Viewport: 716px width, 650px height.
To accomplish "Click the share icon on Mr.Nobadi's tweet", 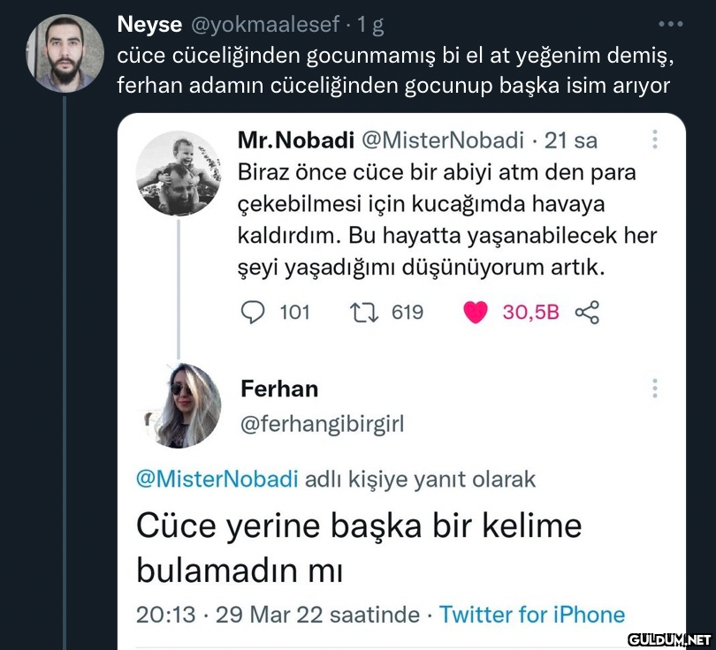I will point(587,312).
